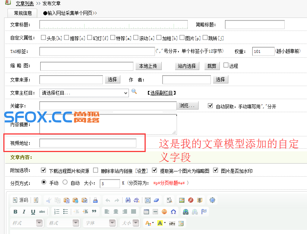Enable the 远程 thumbnail checkbox
The height and width of the screenshot is (234, 307).
(x=226, y=65)
